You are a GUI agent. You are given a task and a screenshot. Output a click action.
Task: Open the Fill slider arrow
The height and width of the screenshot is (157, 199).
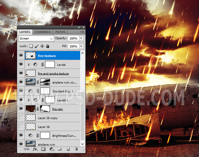click(x=81, y=46)
